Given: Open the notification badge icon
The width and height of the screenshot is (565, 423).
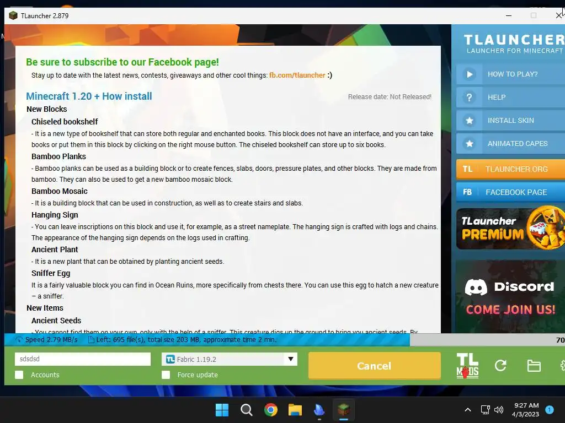Looking at the screenshot, I should 550,410.
